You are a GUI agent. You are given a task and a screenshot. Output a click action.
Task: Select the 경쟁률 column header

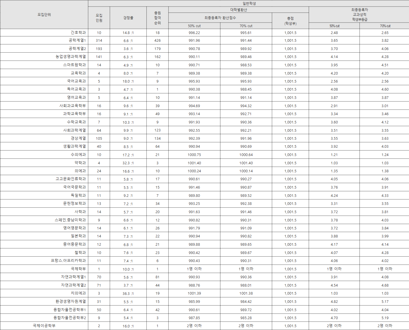128,18
